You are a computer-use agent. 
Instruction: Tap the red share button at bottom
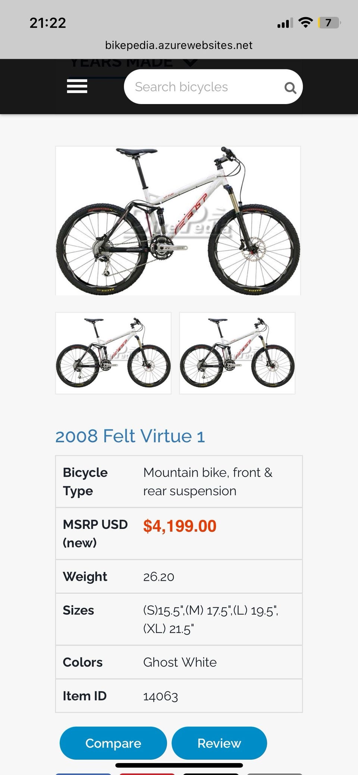[148, 774]
